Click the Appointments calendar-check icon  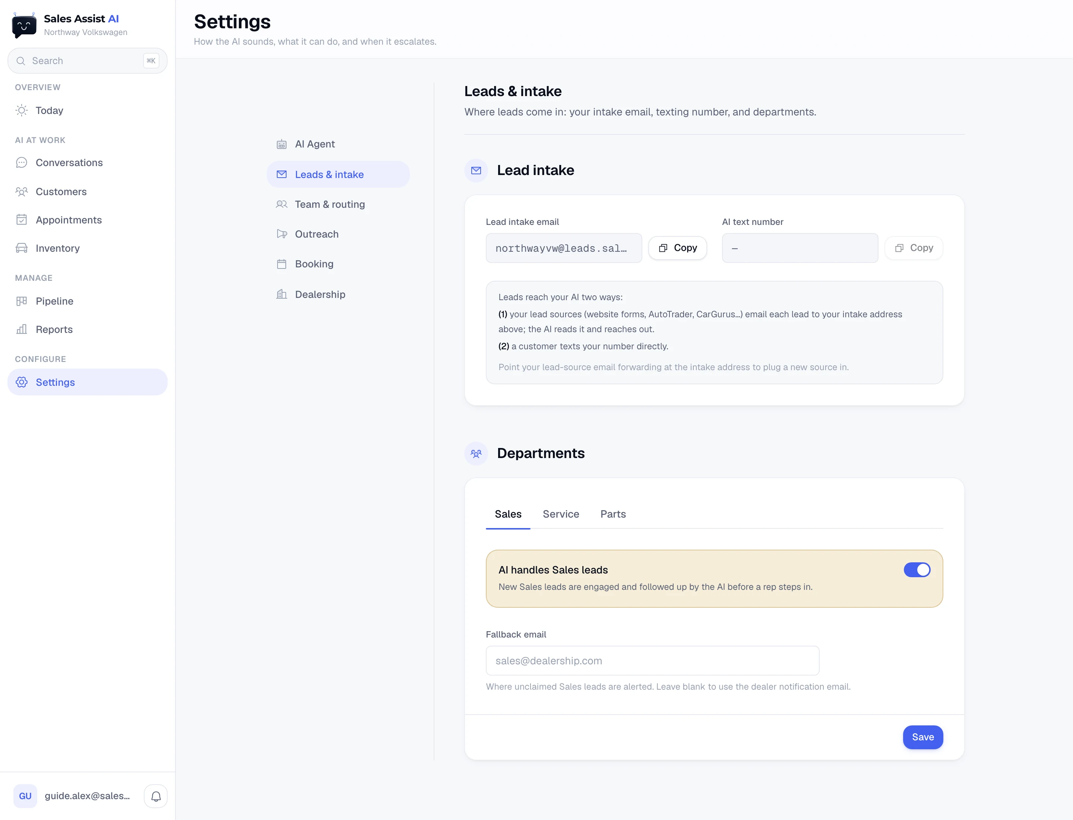[x=22, y=220]
